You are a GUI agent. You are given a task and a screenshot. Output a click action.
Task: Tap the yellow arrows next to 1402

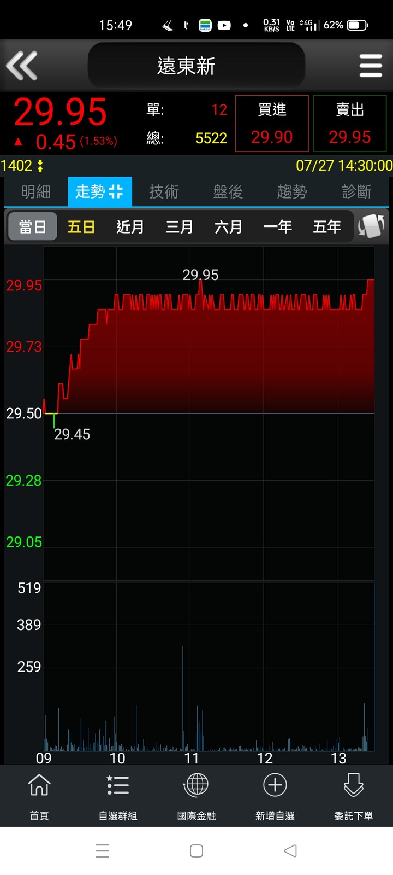tap(40, 166)
